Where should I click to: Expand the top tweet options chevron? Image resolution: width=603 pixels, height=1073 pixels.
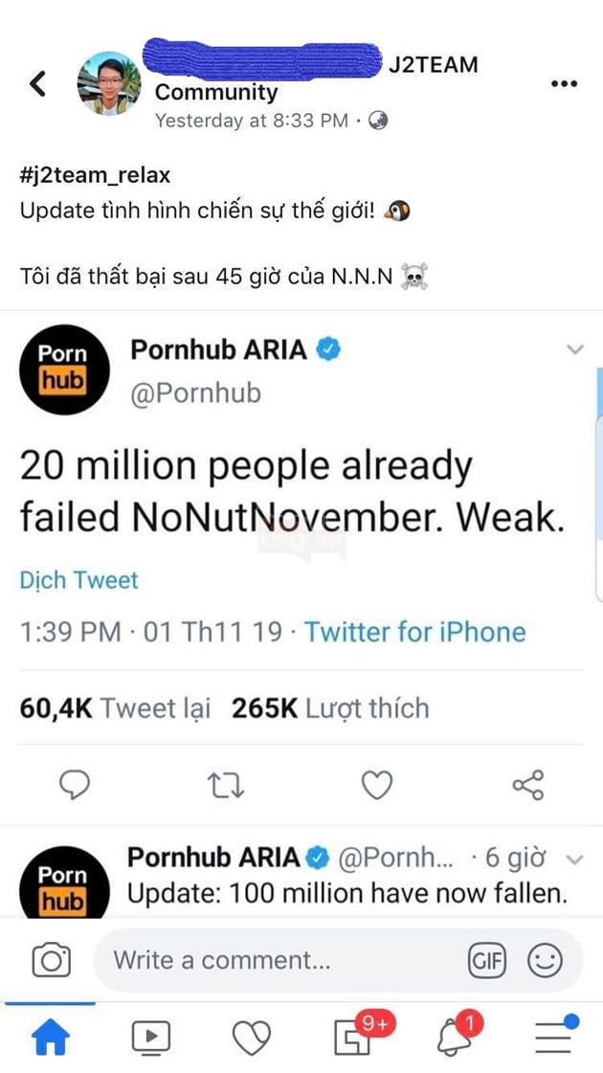point(574,350)
